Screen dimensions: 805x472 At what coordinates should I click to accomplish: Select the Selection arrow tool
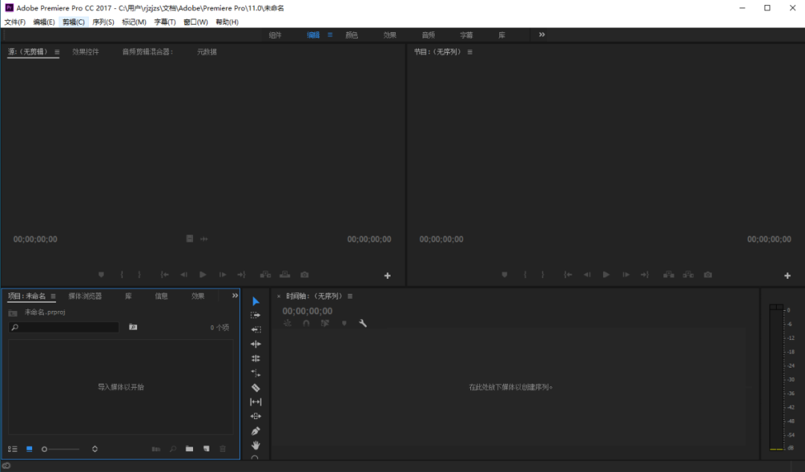[x=256, y=301]
